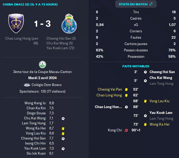Click the goal icon next to Chu Kai Wang's rating
This screenshot has width=179, height=158.
[63, 118]
